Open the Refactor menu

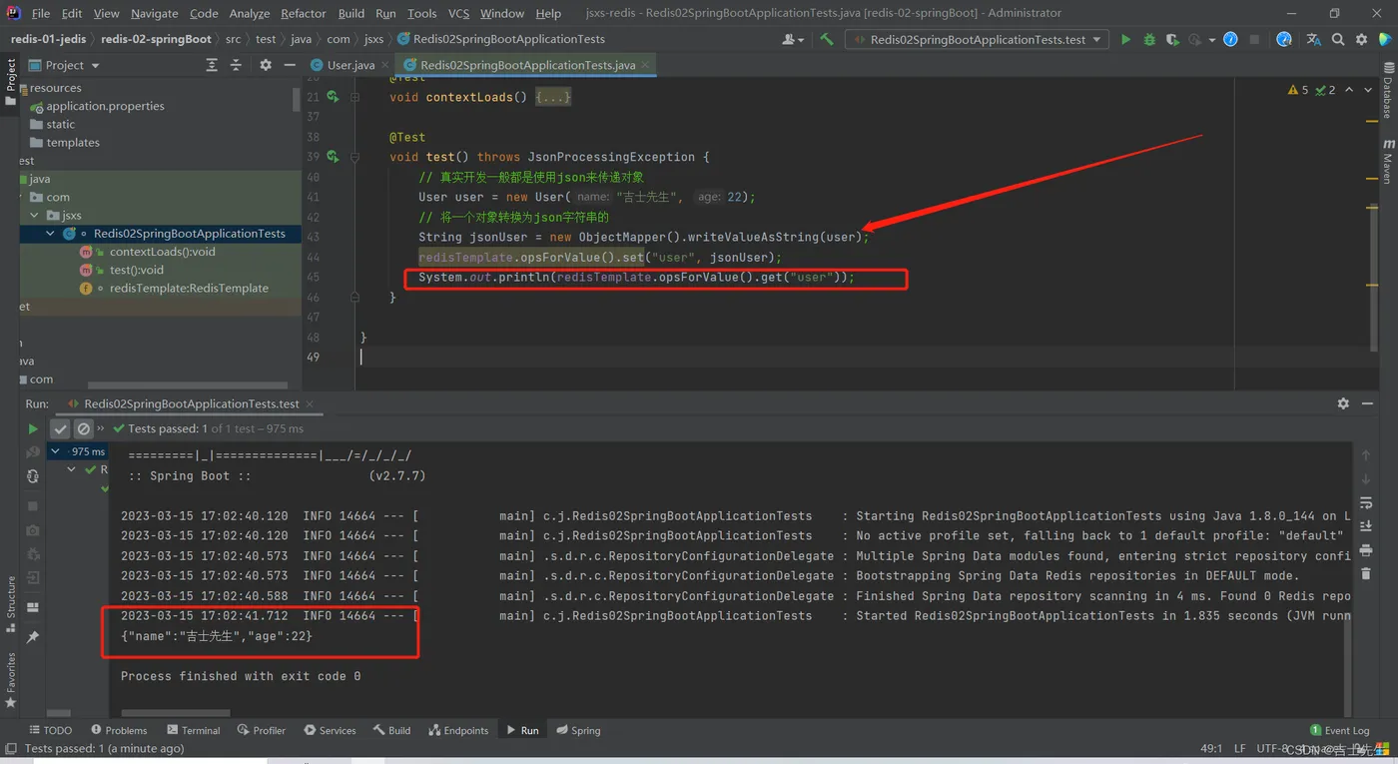[x=303, y=13]
